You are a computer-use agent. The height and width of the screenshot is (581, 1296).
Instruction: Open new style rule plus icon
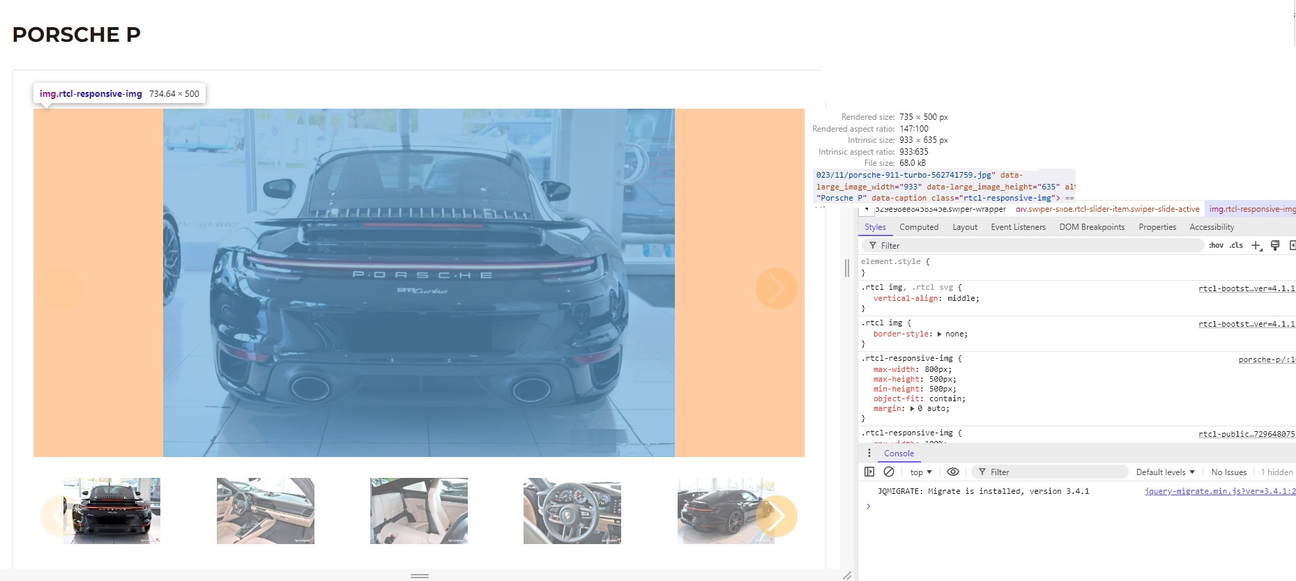tap(1256, 245)
